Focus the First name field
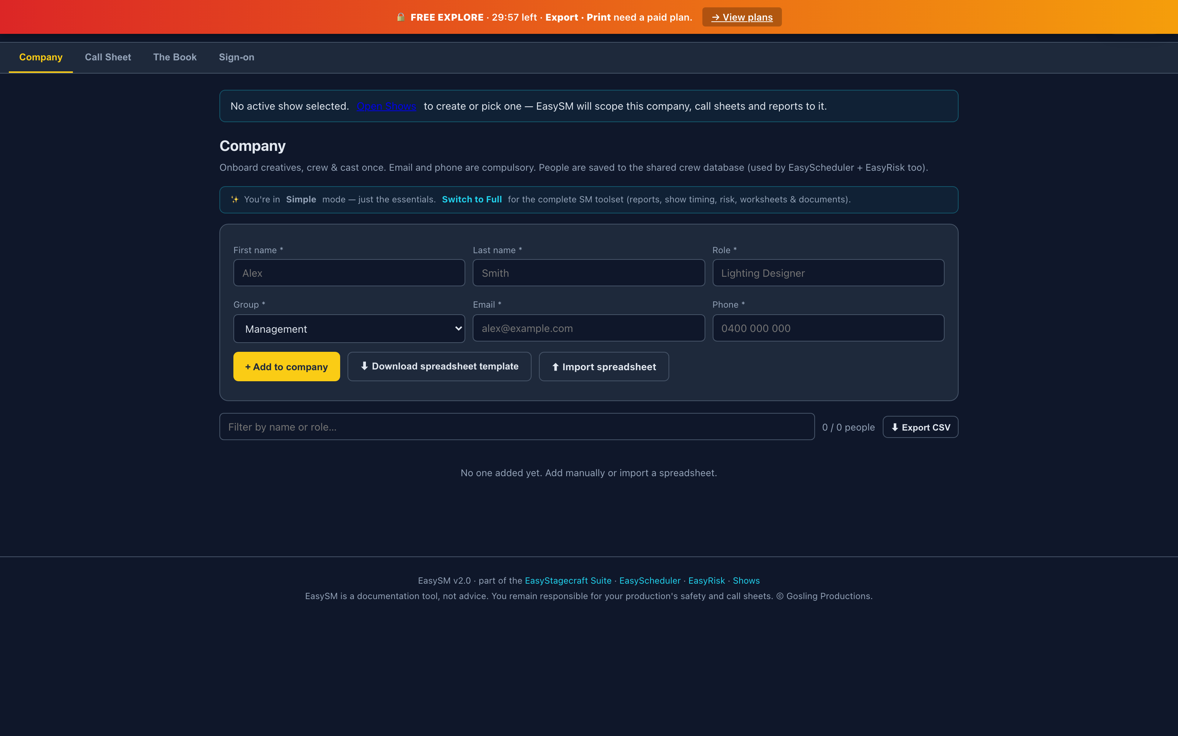 point(349,273)
